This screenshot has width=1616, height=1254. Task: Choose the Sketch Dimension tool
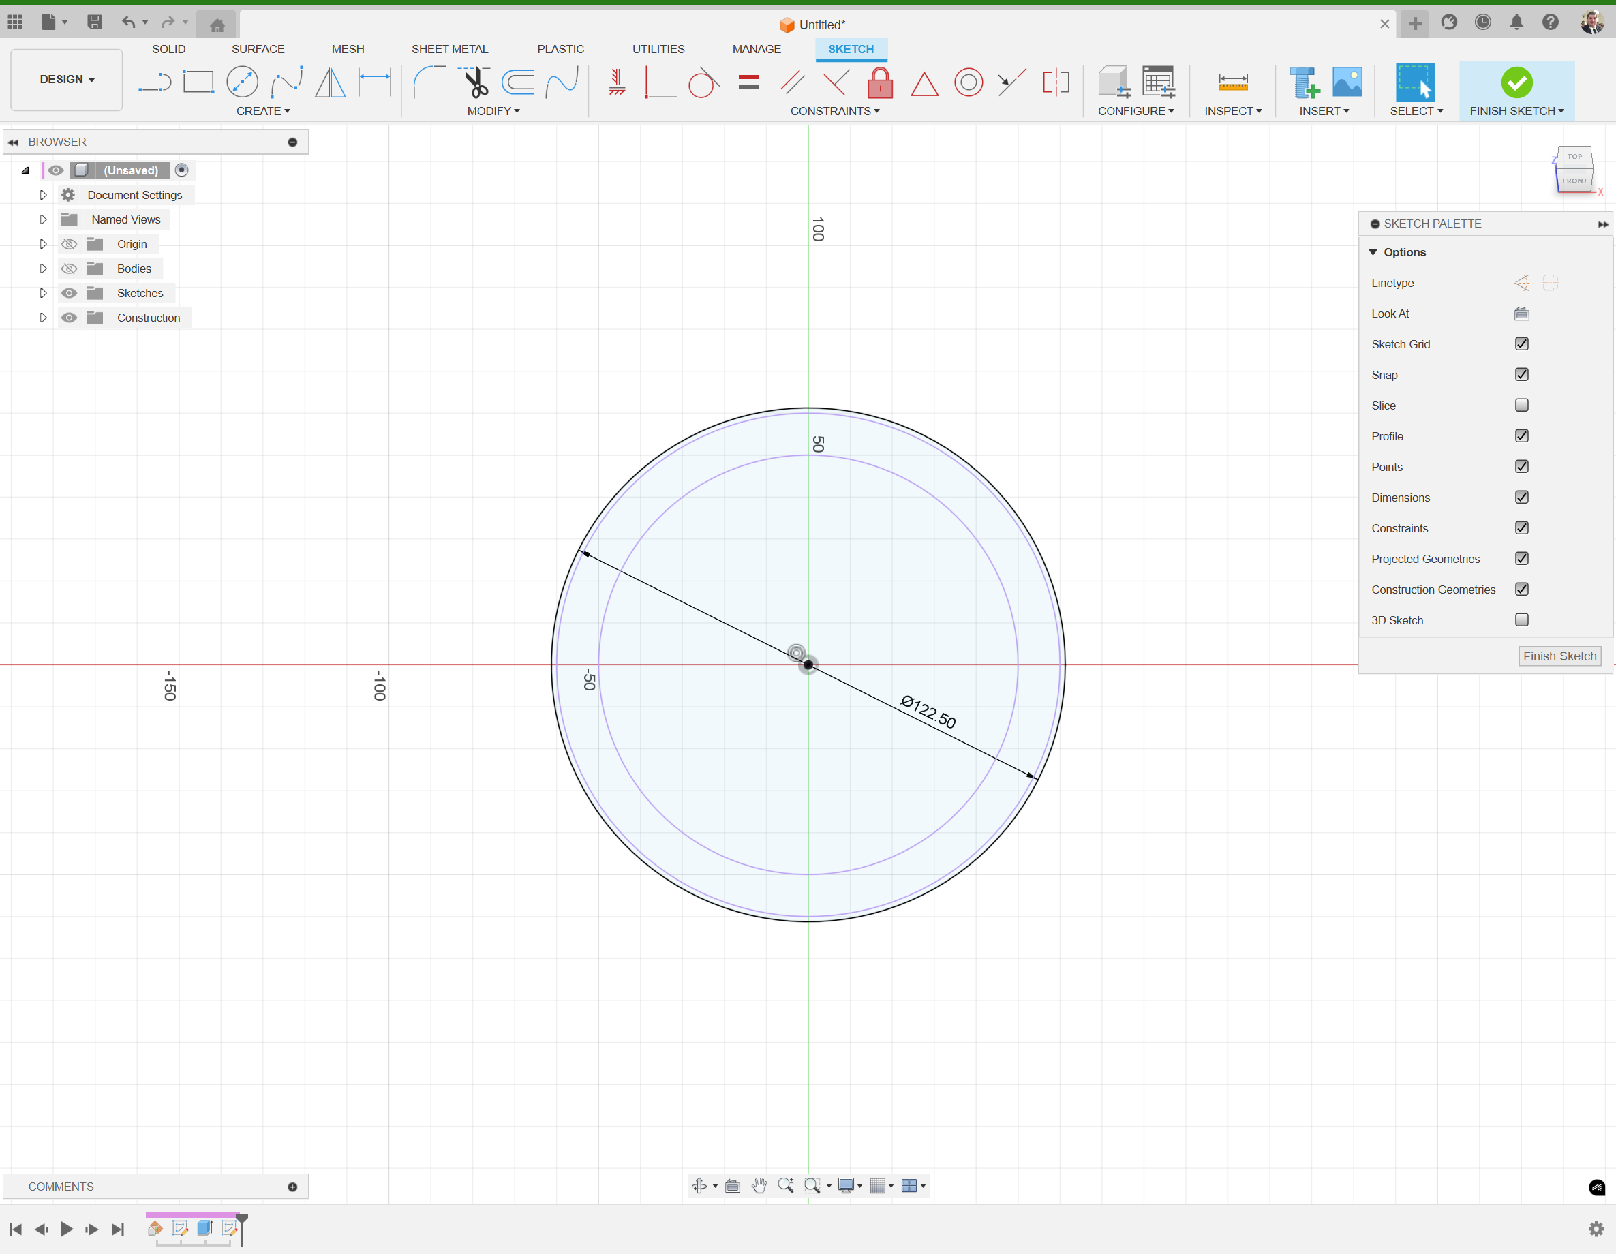(374, 82)
